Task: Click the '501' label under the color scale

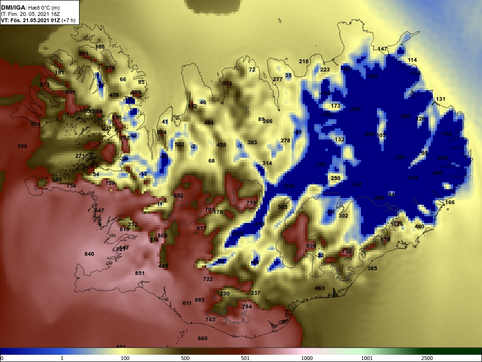Action: point(245,358)
